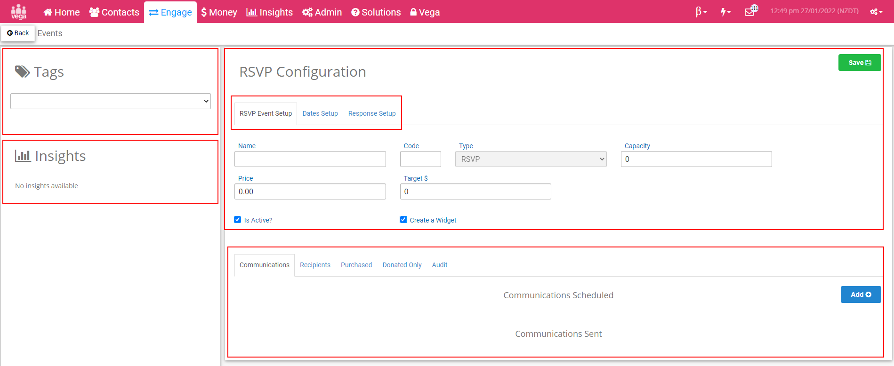894x366 pixels.
Task: Click the Communications Scheduled heading
Action: click(x=558, y=295)
